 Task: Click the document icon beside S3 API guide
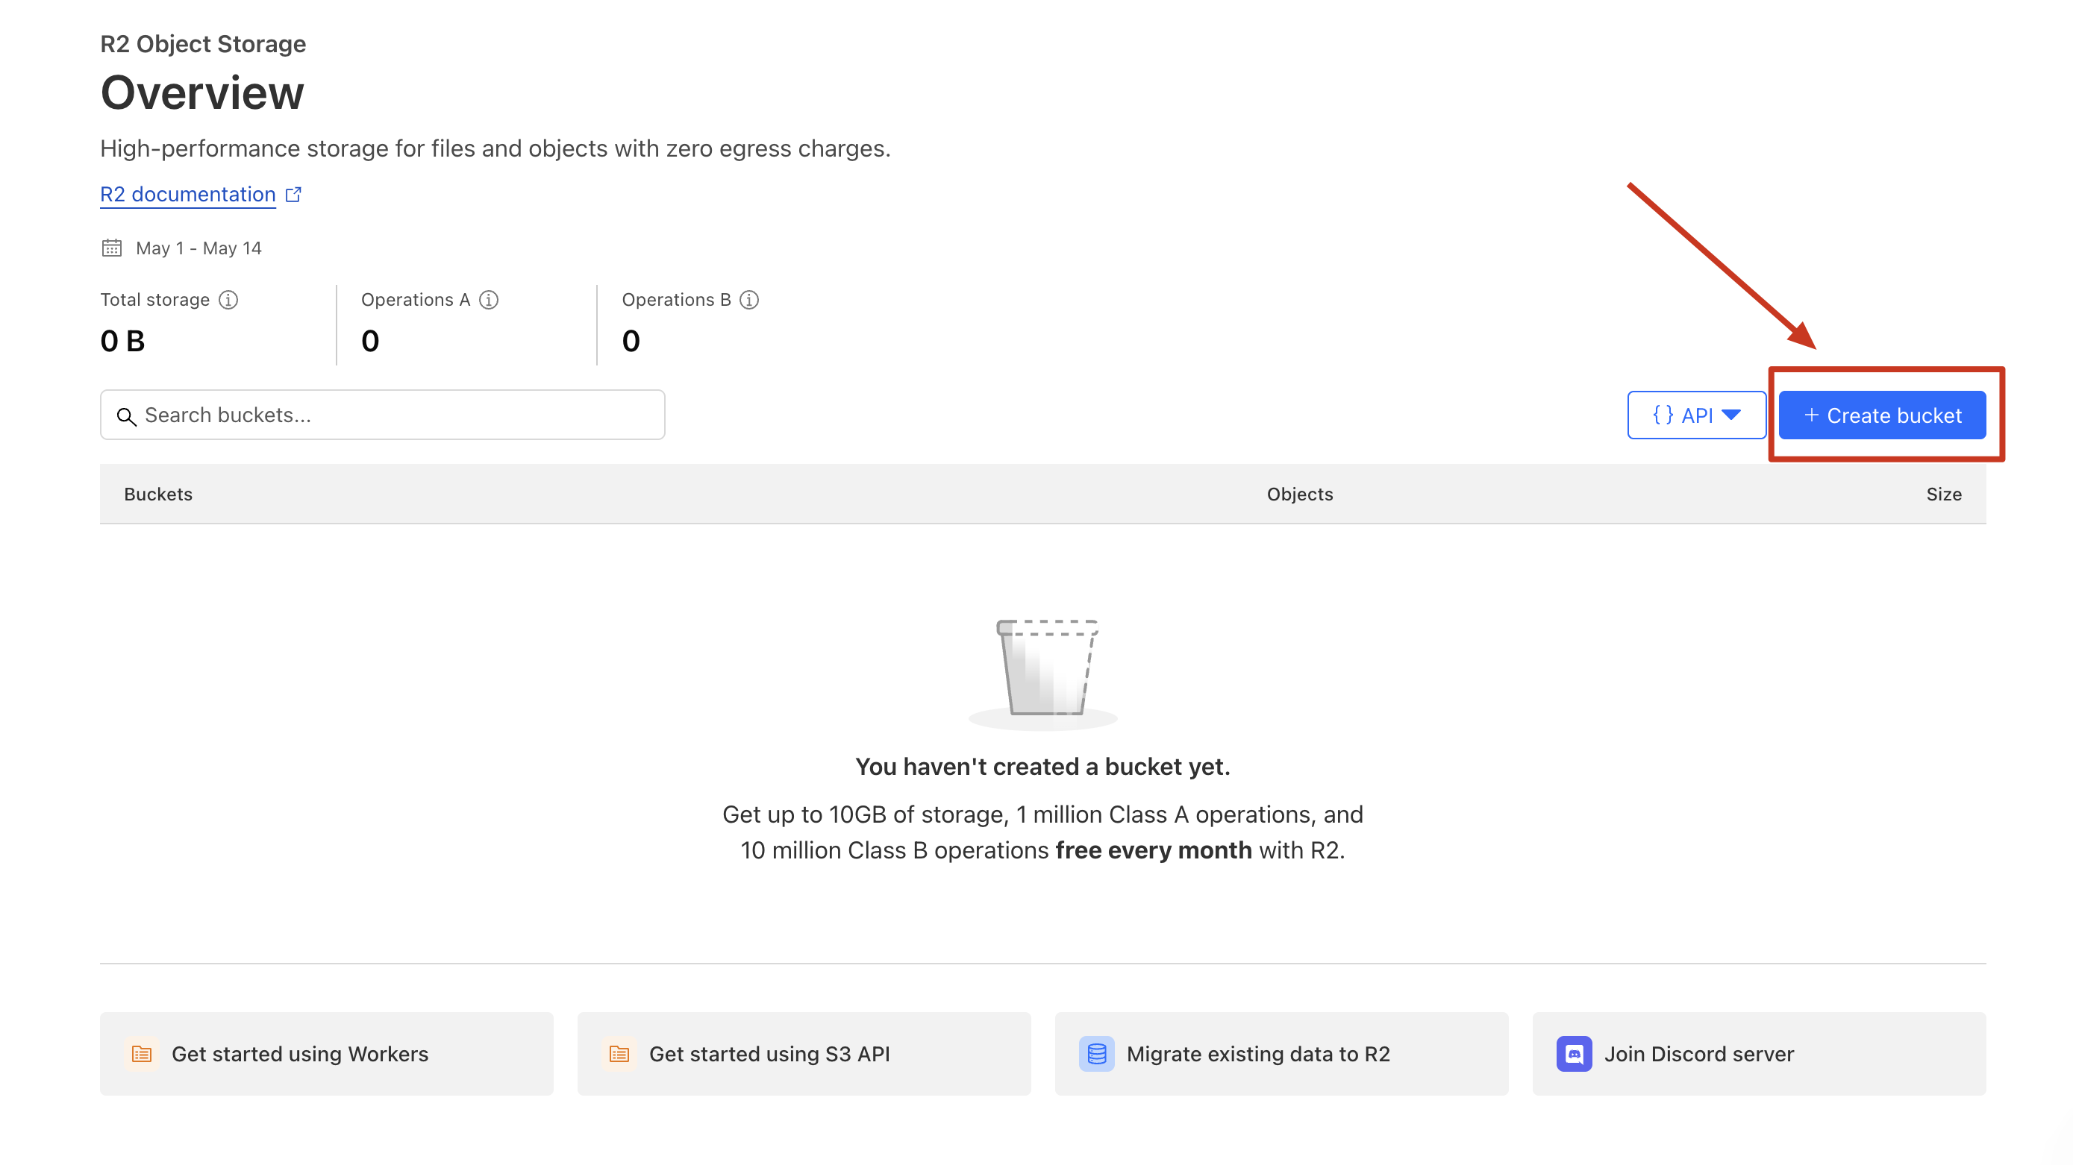click(x=619, y=1054)
